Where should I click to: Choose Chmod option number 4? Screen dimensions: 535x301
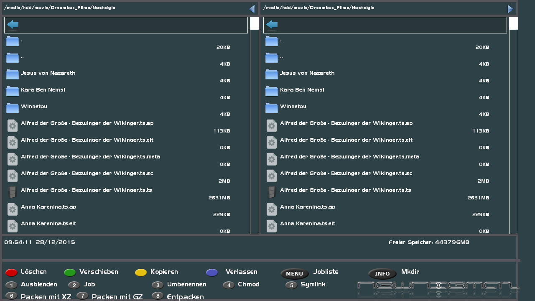[229, 285]
